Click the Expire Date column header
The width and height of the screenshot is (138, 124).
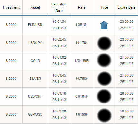point(126,7)
